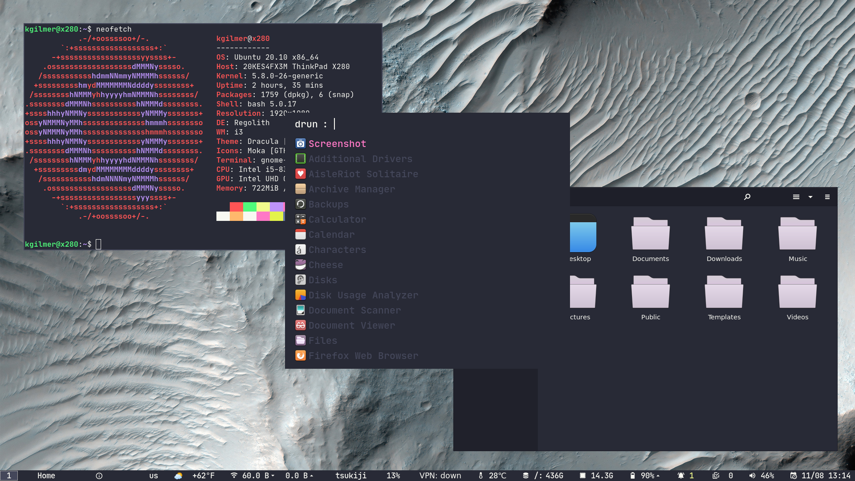855x481 pixels.
Task: Toggle list view button in Files header
Action: tap(796, 197)
